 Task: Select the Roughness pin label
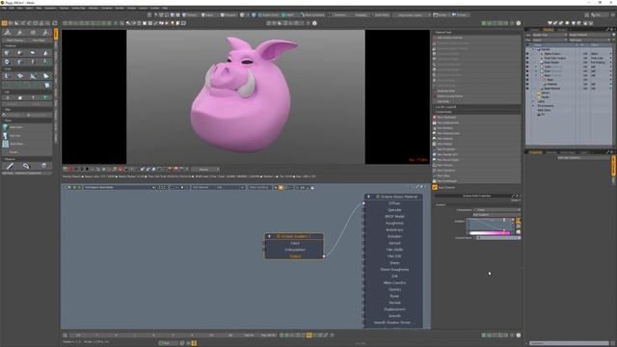[x=394, y=223]
